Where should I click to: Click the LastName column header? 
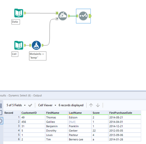80,113
